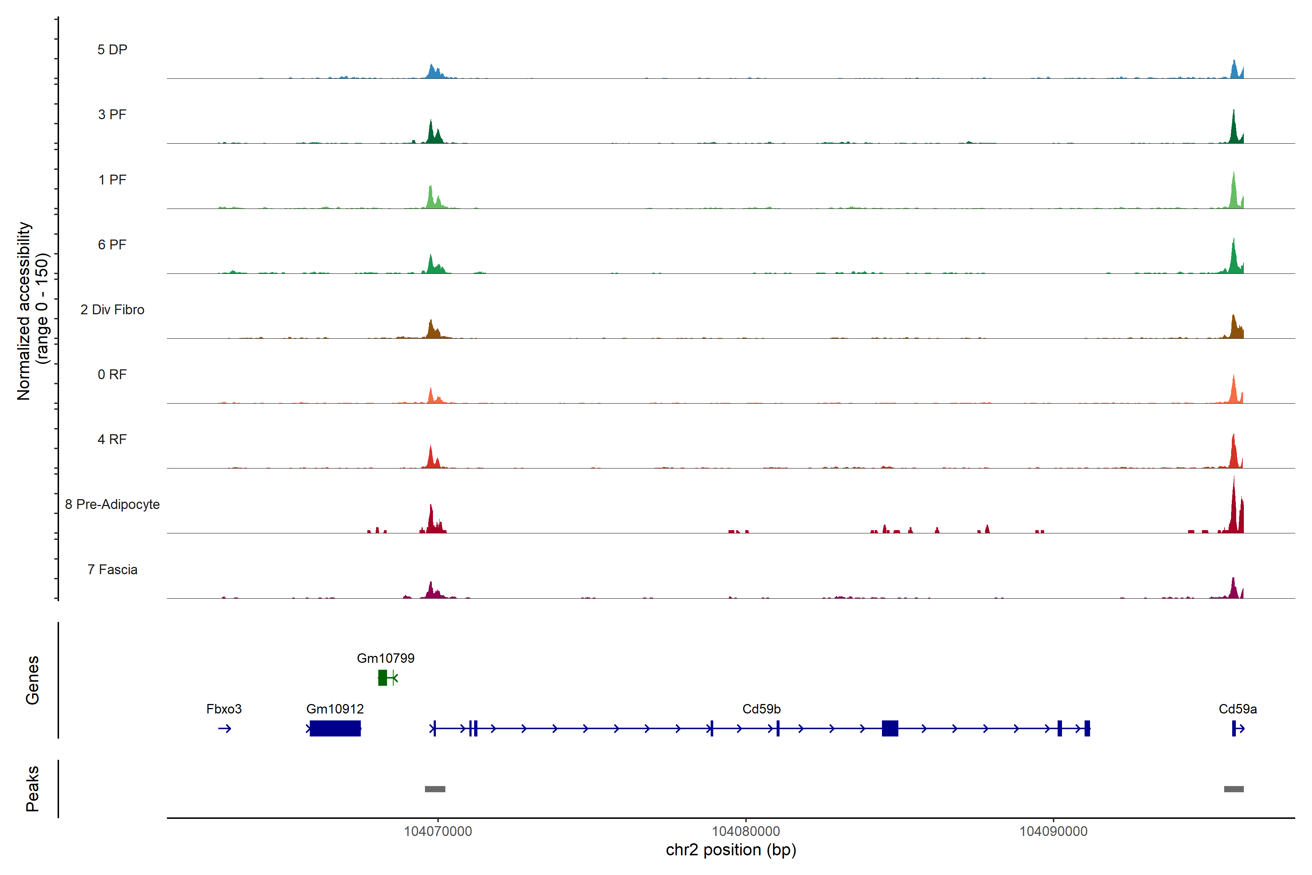Click the Fbxo3 gene arrow marker

[x=225, y=728]
